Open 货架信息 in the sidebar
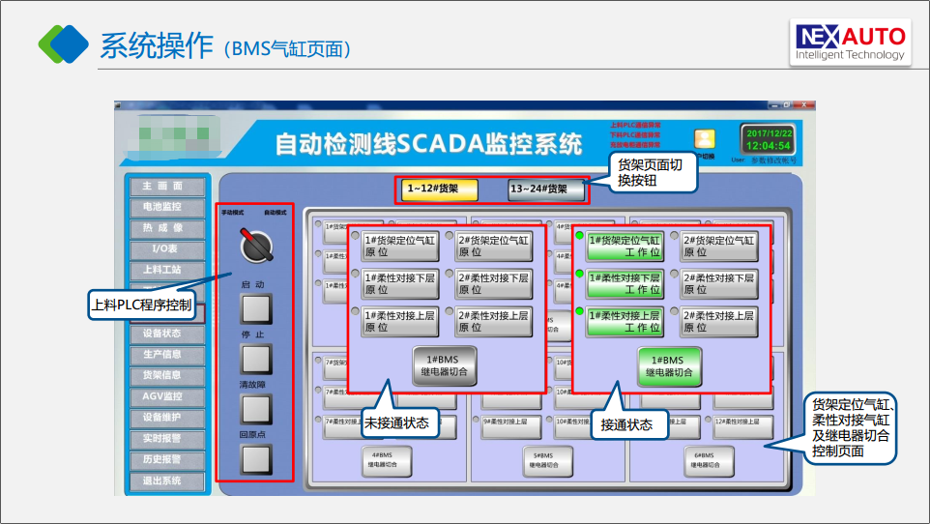930x524 pixels. click(x=167, y=375)
